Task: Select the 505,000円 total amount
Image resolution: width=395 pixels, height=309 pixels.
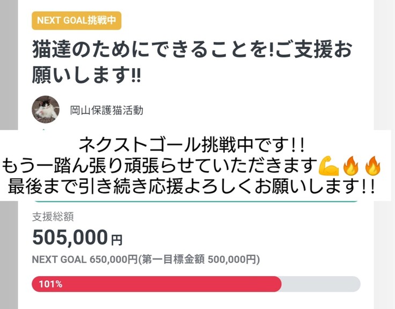Action: [77, 236]
